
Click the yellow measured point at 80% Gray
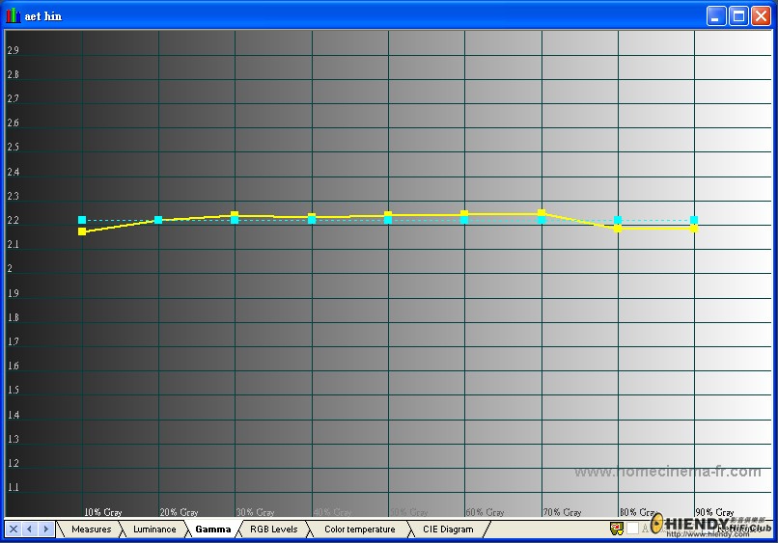(618, 229)
